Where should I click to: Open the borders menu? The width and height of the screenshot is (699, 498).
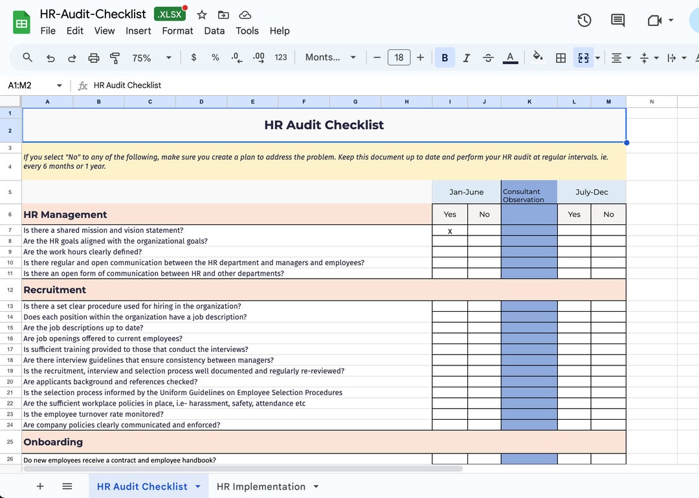[x=560, y=57]
